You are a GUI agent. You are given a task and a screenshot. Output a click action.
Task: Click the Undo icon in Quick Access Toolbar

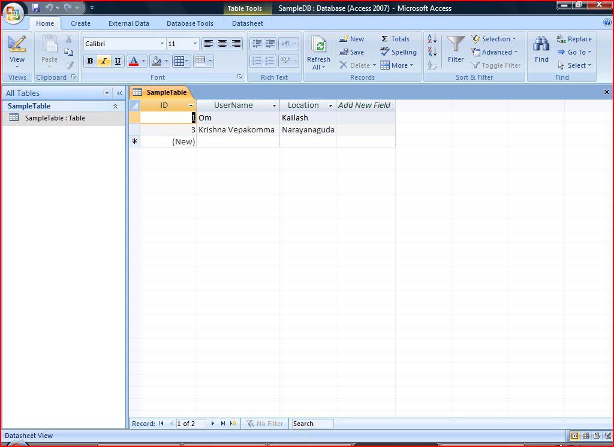click(49, 7)
